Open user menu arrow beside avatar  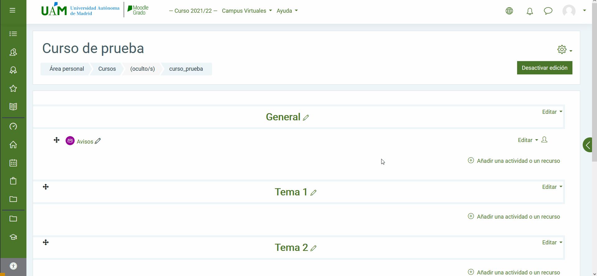[x=585, y=11]
